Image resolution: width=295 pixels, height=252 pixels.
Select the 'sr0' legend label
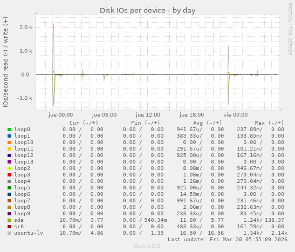(19, 227)
